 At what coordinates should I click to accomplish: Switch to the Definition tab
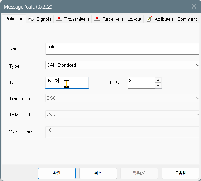coord(14,19)
